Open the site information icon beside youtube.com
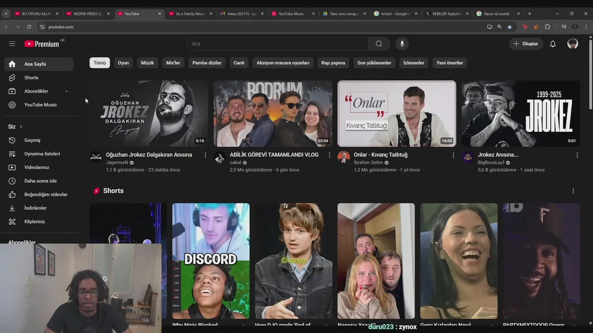Viewport: 593px width, 333px height. (x=43, y=27)
